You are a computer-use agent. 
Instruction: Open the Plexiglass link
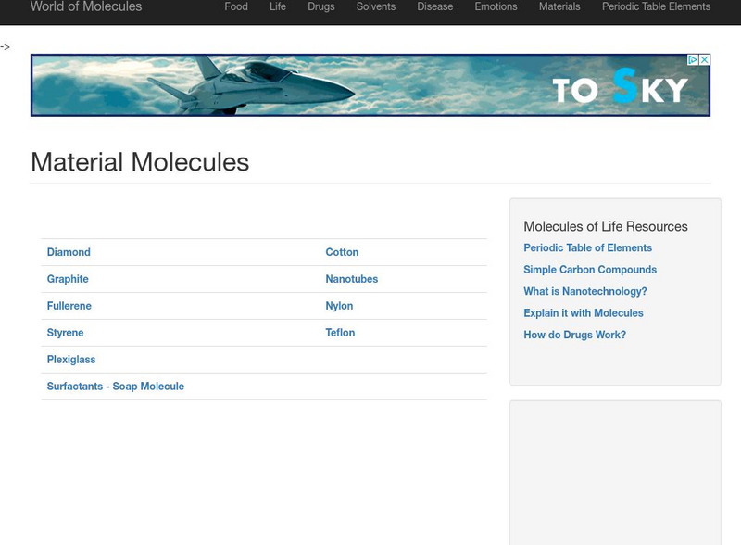pos(71,360)
